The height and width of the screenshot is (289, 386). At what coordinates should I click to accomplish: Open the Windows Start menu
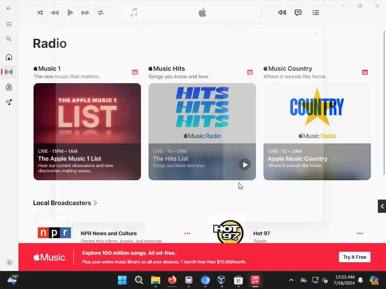tap(123, 280)
